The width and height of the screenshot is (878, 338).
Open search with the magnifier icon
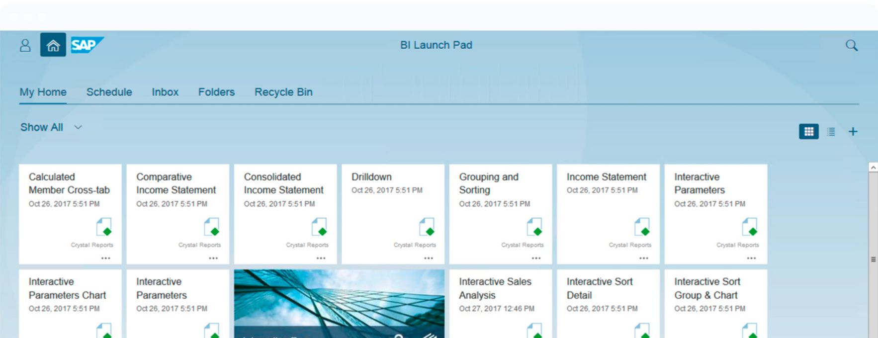pyautogui.click(x=851, y=45)
